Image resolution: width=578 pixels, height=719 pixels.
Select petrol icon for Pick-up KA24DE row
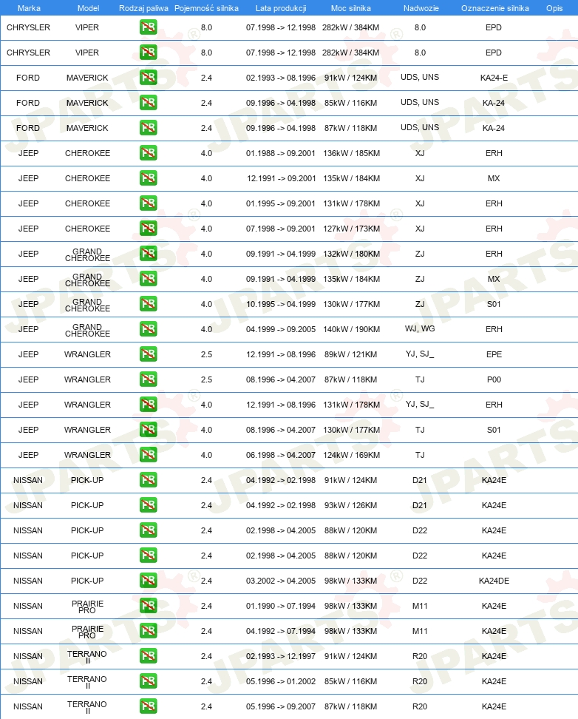[x=148, y=581]
